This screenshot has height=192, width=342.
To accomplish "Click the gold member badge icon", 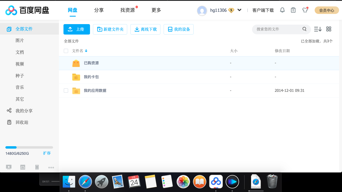I will tap(231, 10).
